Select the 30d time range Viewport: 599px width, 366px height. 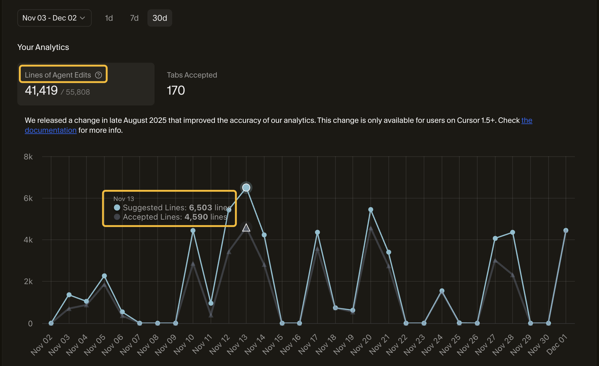(x=160, y=18)
